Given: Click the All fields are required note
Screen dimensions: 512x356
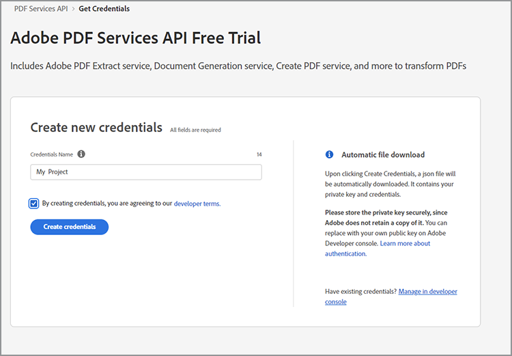Looking at the screenshot, I should pyautogui.click(x=195, y=130).
